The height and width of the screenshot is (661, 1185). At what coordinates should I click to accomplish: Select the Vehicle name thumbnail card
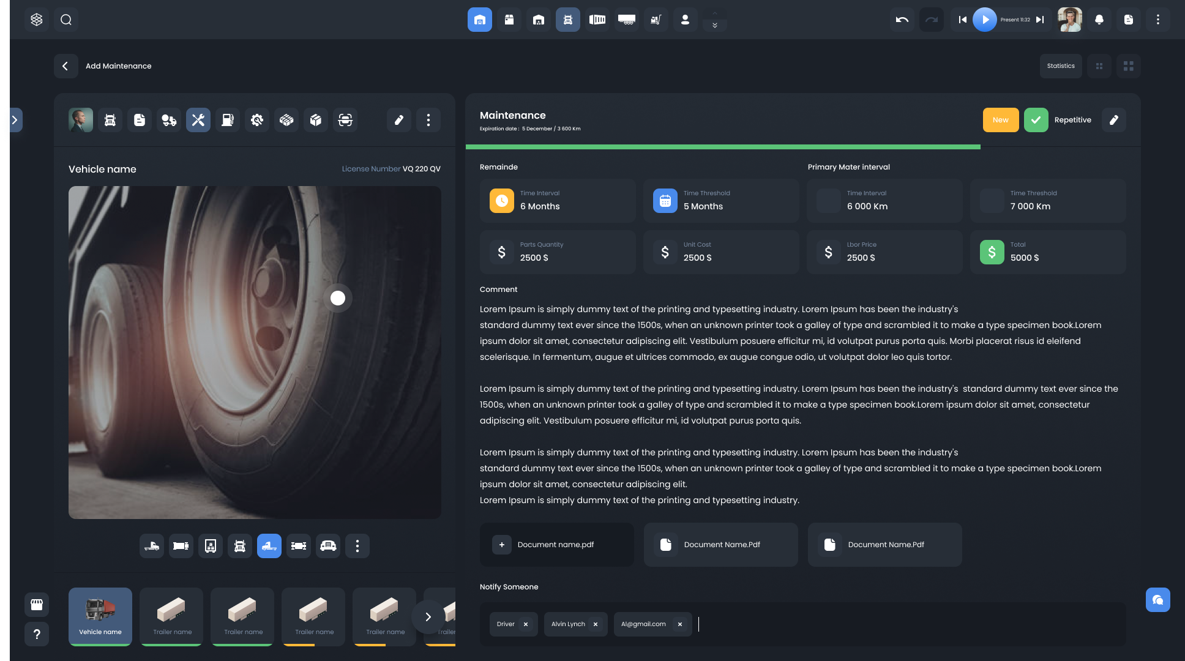[x=100, y=616]
